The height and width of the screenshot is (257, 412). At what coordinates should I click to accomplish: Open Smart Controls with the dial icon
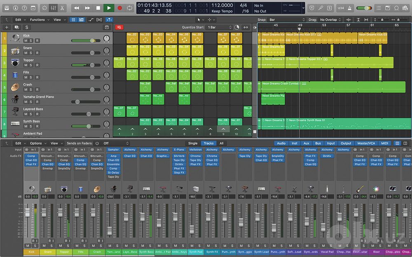(44, 8)
